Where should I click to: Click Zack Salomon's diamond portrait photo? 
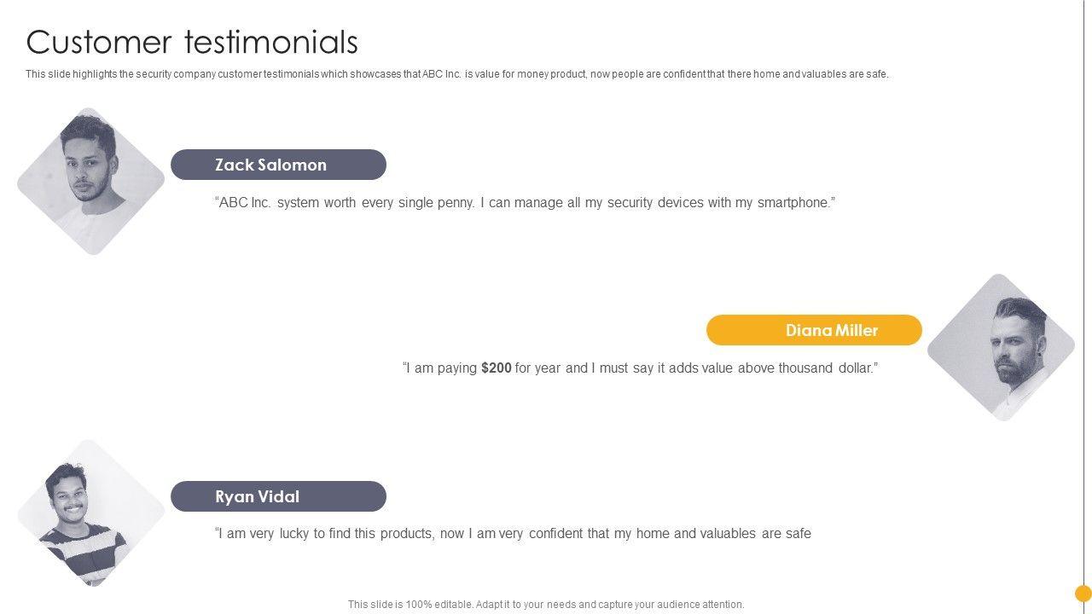click(x=90, y=181)
